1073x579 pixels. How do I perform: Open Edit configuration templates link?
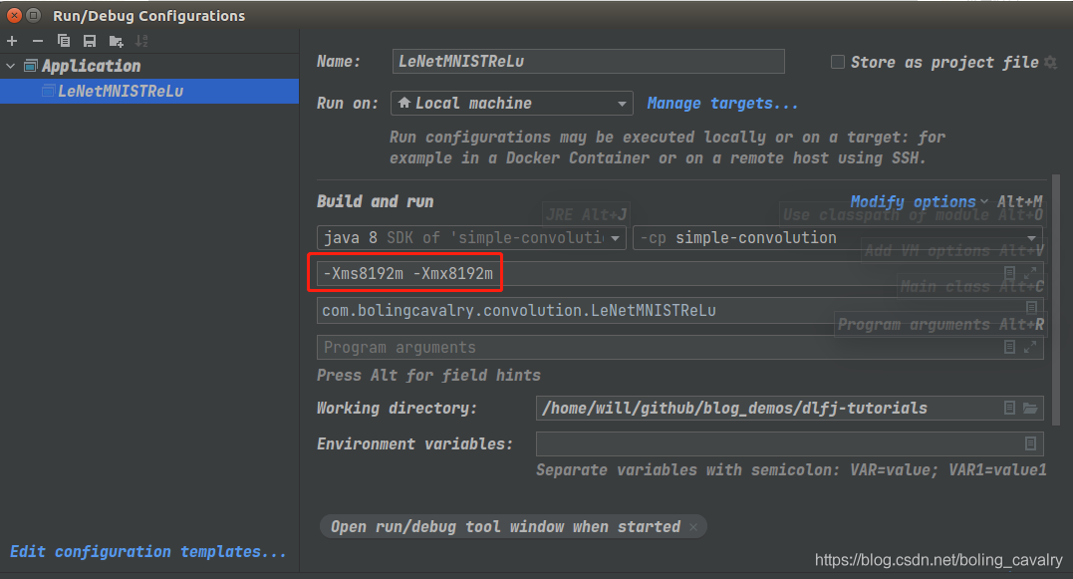point(147,551)
